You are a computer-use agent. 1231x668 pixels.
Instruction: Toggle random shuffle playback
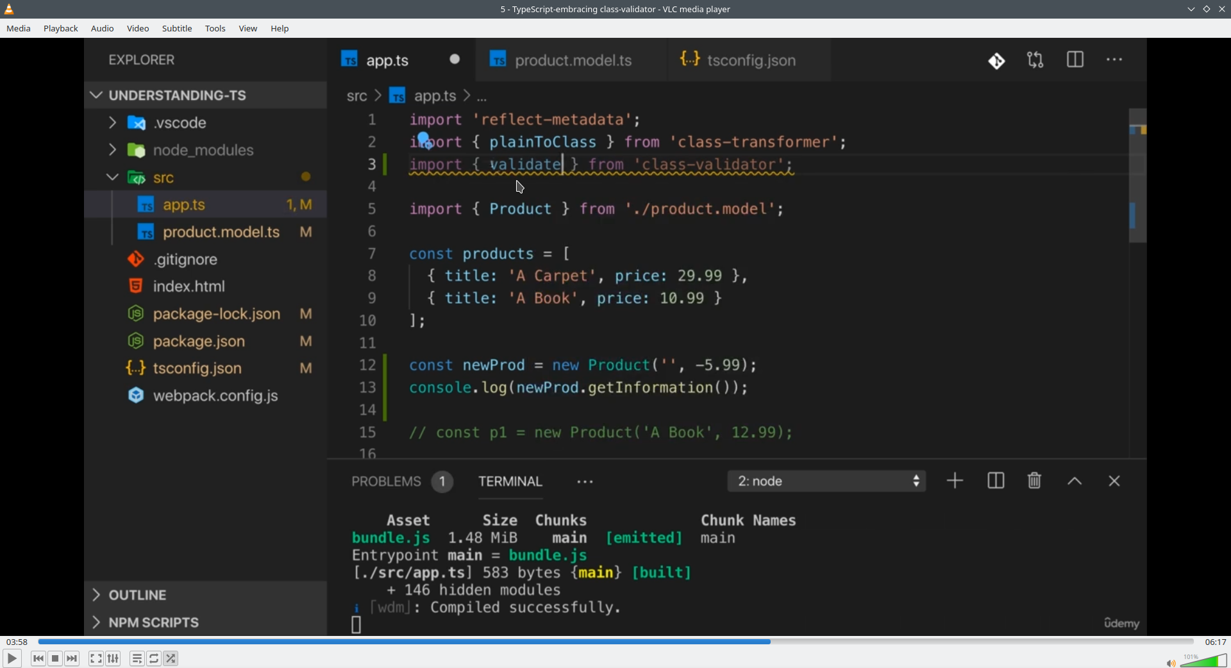(x=171, y=658)
